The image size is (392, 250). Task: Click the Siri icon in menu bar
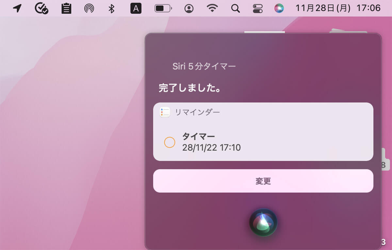pyautogui.click(x=279, y=8)
